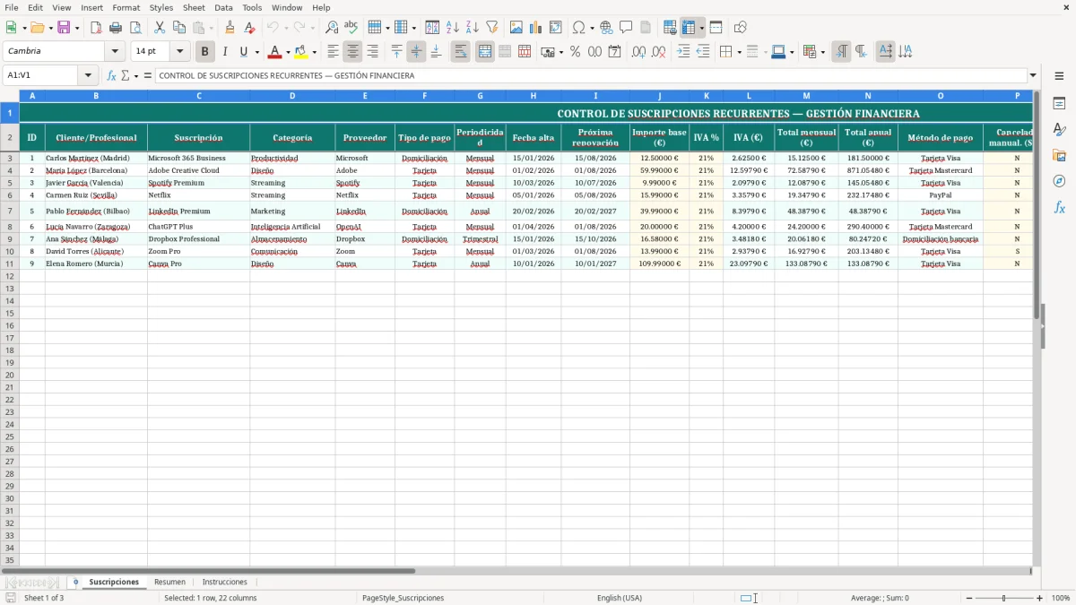This screenshot has width=1076, height=605.
Task: Expand the formula bar
Action: (1033, 76)
